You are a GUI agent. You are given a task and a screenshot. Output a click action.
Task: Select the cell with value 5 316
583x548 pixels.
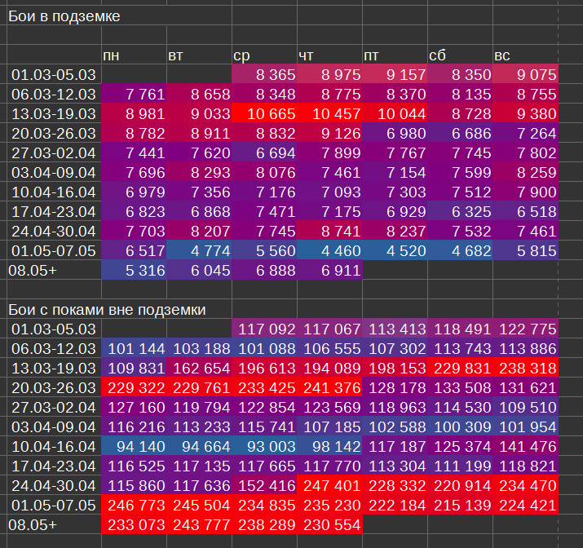click(134, 270)
